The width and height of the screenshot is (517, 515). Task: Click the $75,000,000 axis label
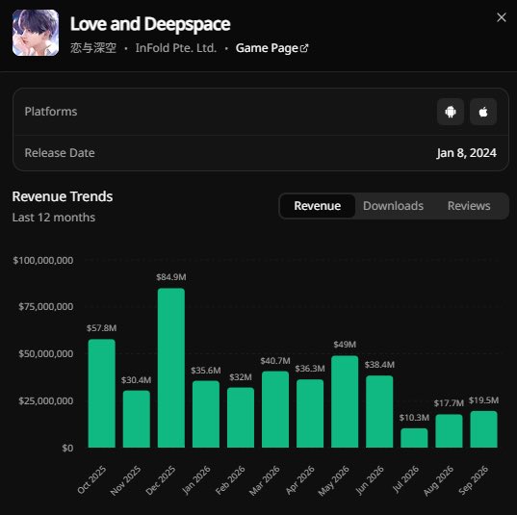coord(46,307)
